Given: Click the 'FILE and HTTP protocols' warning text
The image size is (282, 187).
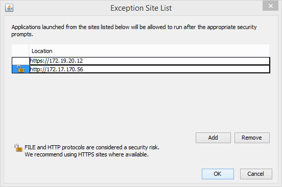Looking at the screenshot, I should (92, 147).
